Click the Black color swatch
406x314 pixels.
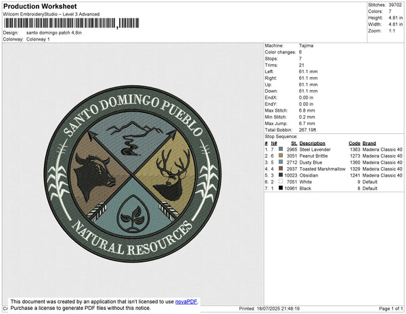pos(281,188)
